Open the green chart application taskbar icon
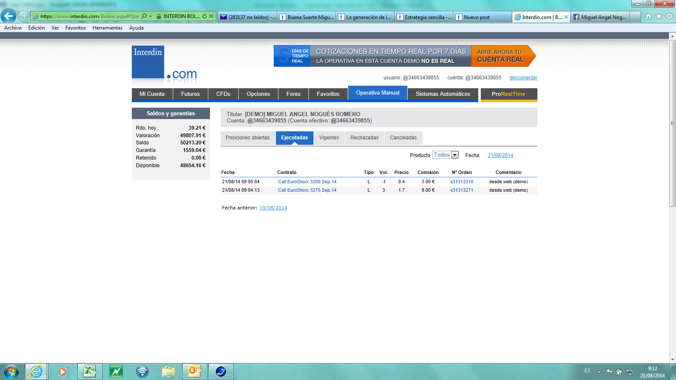Screen dimensions: 676x380 pos(116,372)
